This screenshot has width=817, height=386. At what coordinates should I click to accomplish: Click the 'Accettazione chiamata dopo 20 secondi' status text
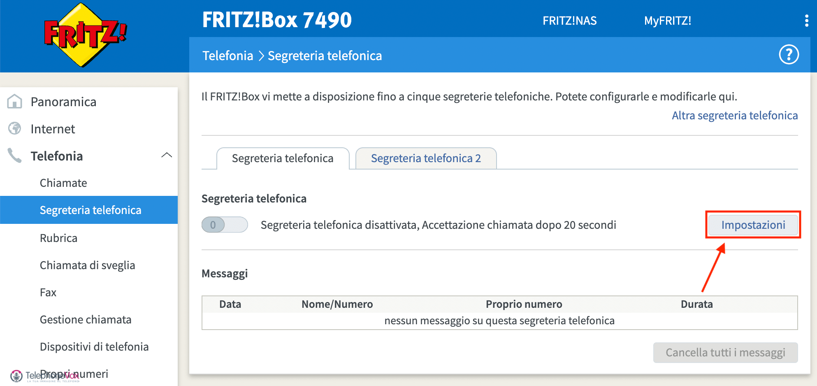pos(519,225)
